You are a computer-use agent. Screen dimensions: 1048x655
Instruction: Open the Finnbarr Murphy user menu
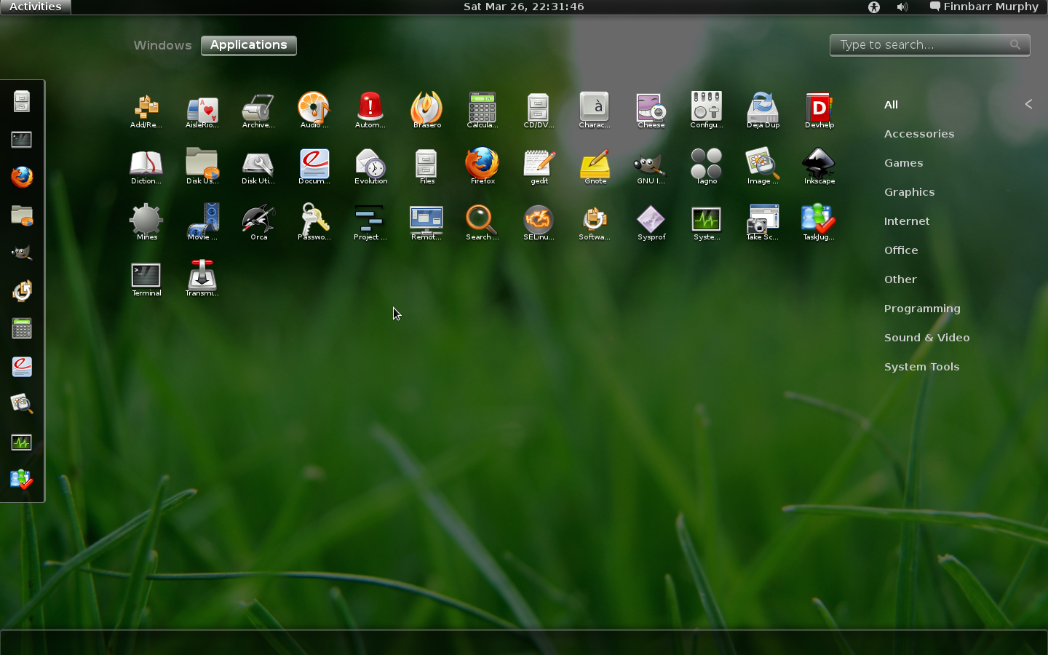(984, 7)
